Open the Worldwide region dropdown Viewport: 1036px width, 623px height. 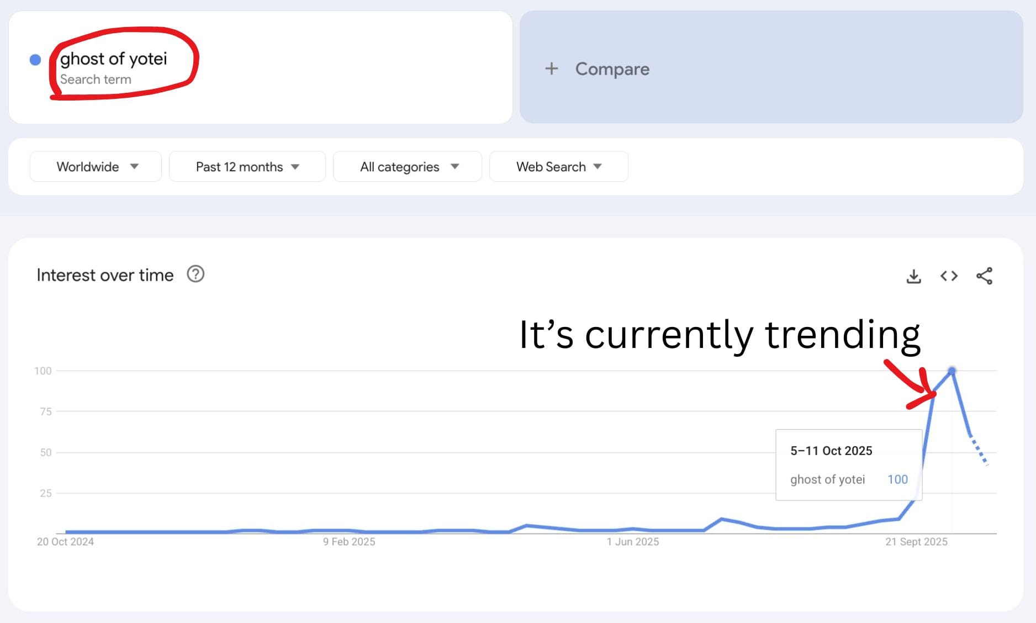click(x=96, y=167)
